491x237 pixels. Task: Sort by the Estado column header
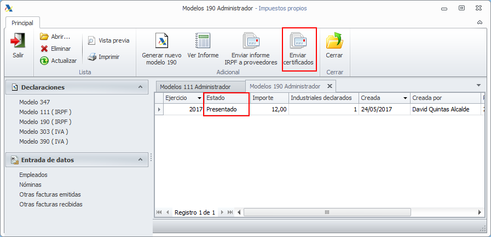227,98
